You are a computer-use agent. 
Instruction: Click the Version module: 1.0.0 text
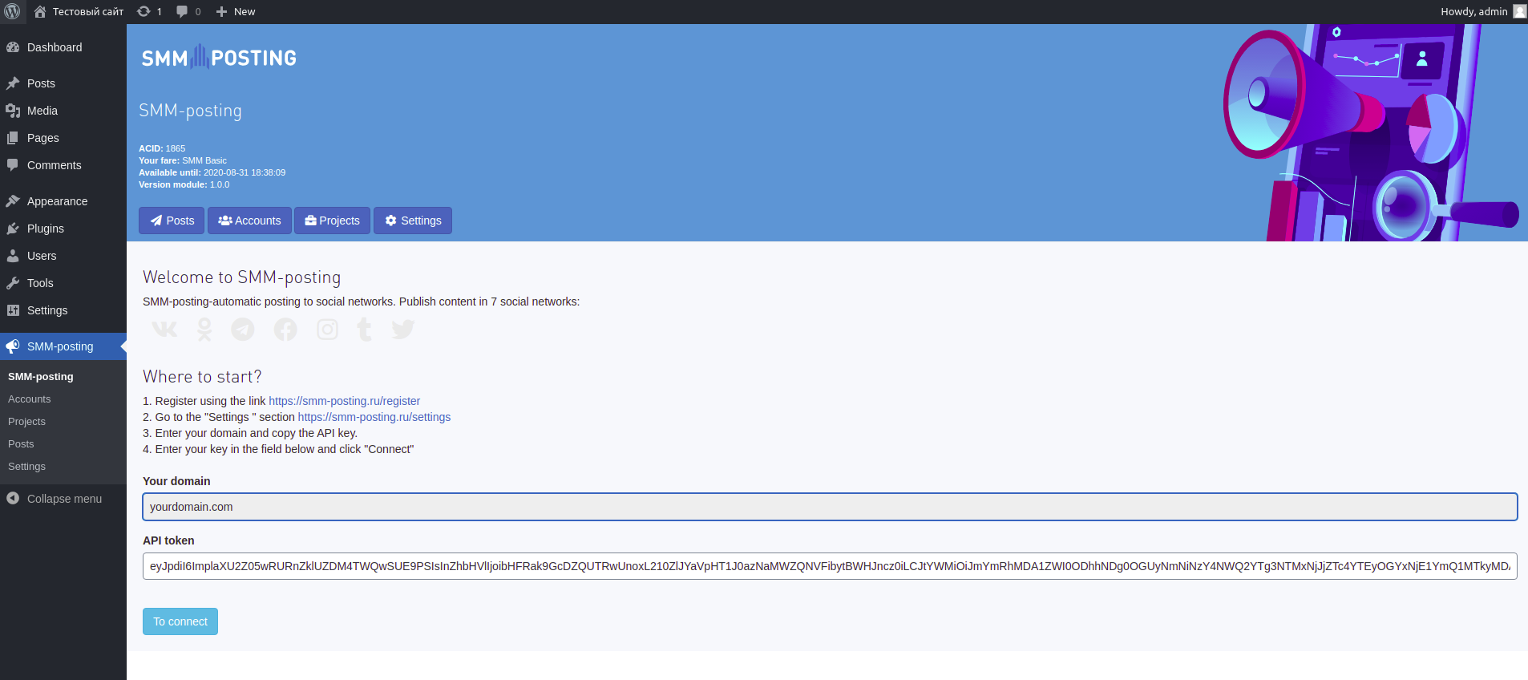pyautogui.click(x=184, y=184)
